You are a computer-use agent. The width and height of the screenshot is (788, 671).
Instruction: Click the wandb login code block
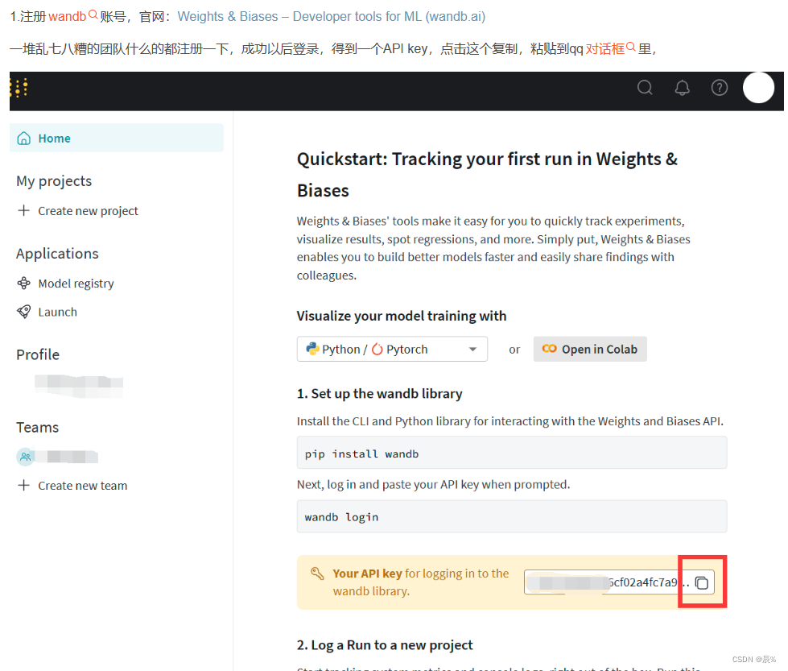(x=512, y=516)
